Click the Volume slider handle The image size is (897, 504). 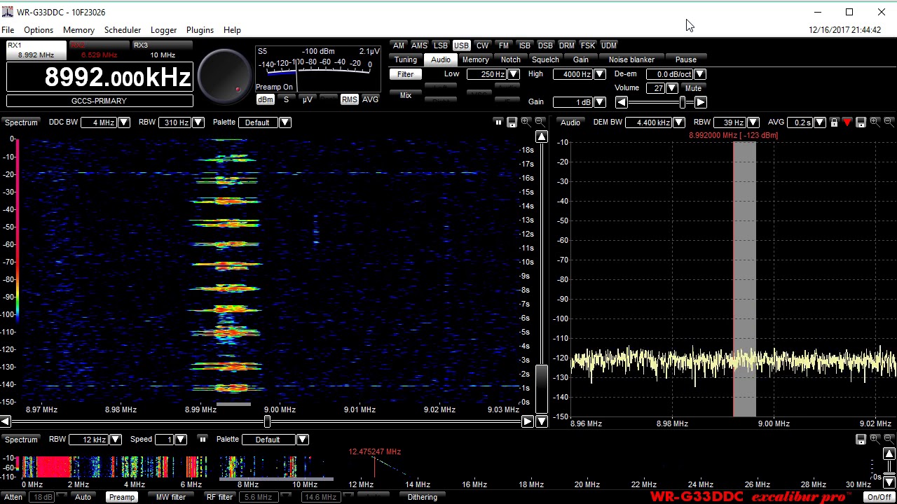(682, 102)
